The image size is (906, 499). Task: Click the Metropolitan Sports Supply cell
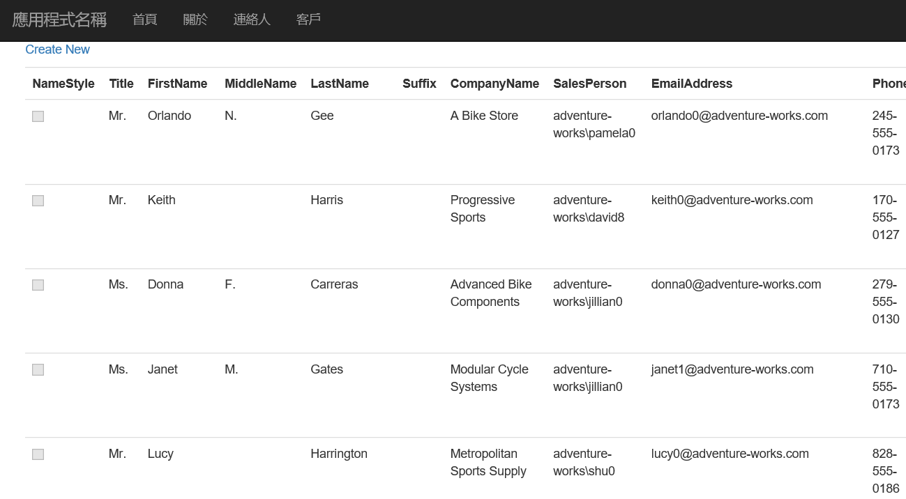[x=488, y=462]
